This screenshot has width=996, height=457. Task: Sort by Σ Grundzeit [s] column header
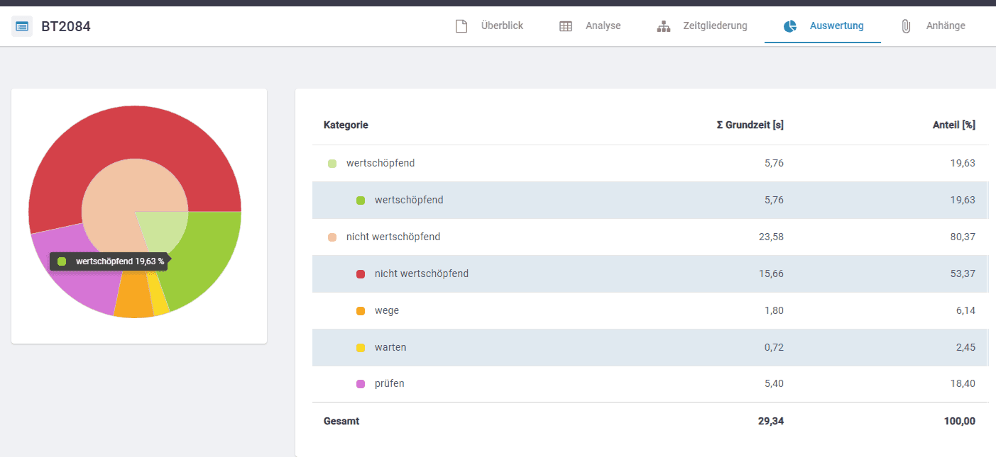(x=750, y=125)
